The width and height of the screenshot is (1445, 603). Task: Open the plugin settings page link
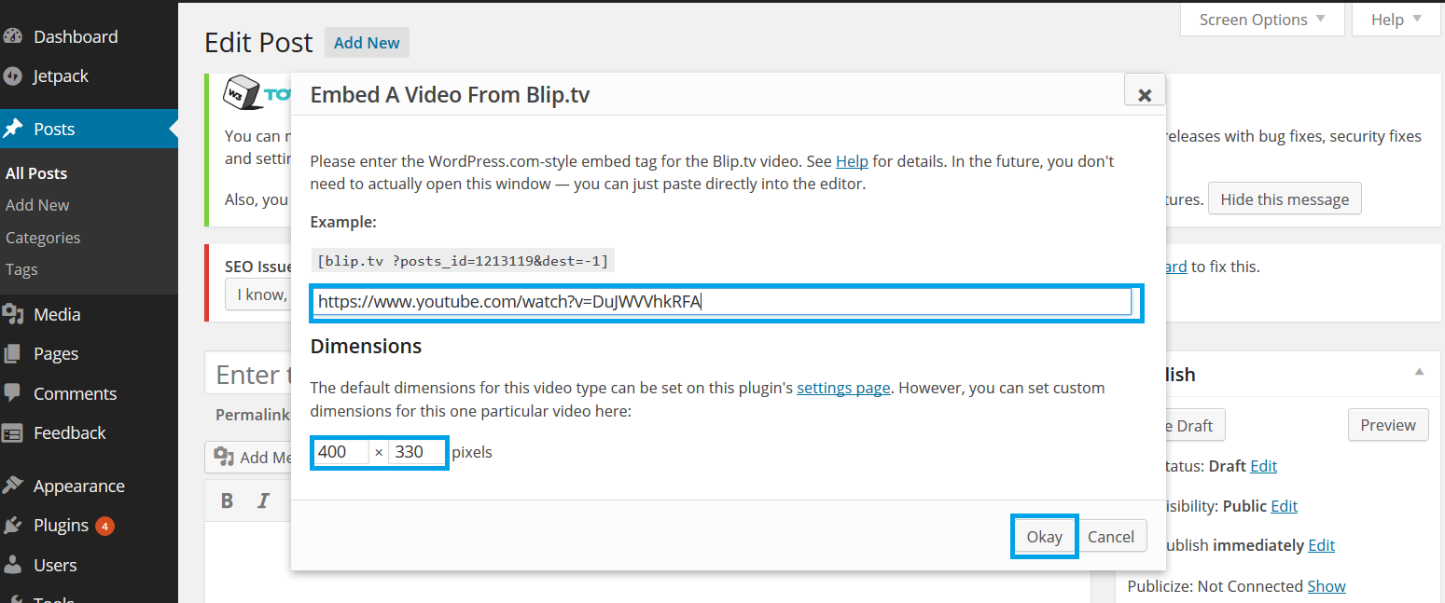click(843, 388)
